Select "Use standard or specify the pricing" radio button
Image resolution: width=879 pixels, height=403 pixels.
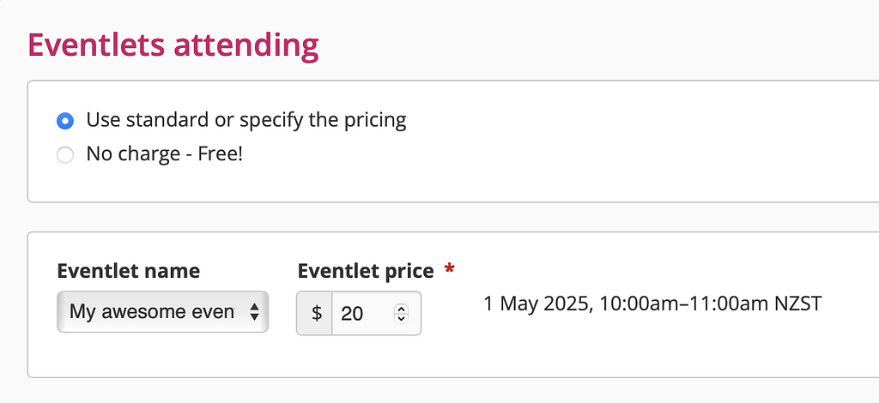coord(64,120)
